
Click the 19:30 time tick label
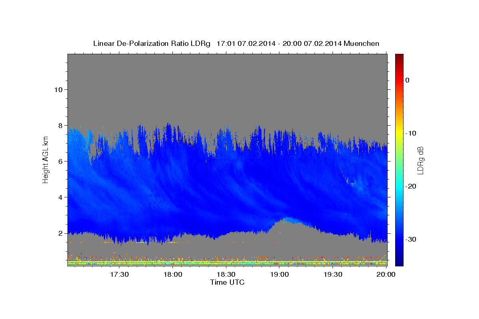click(333, 274)
